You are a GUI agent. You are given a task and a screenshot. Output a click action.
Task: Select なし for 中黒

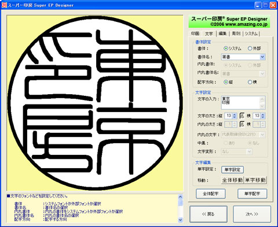pyautogui.click(x=250, y=143)
